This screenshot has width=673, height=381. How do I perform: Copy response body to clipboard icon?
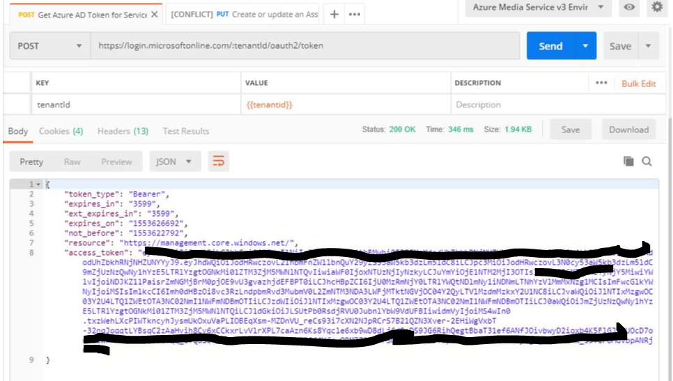pos(628,161)
